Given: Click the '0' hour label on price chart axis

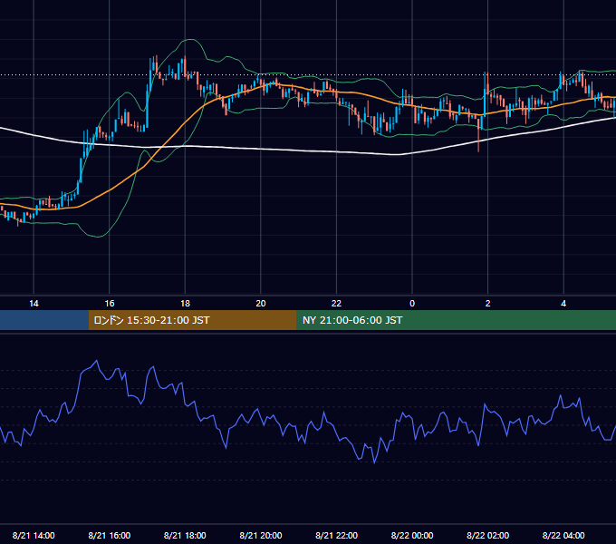Looking at the screenshot, I should click(x=412, y=304).
